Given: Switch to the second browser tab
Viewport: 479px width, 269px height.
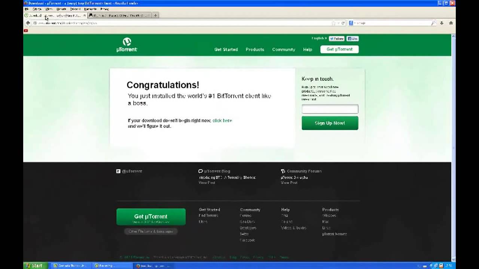Looking at the screenshot, I should pyautogui.click(x=119, y=15).
